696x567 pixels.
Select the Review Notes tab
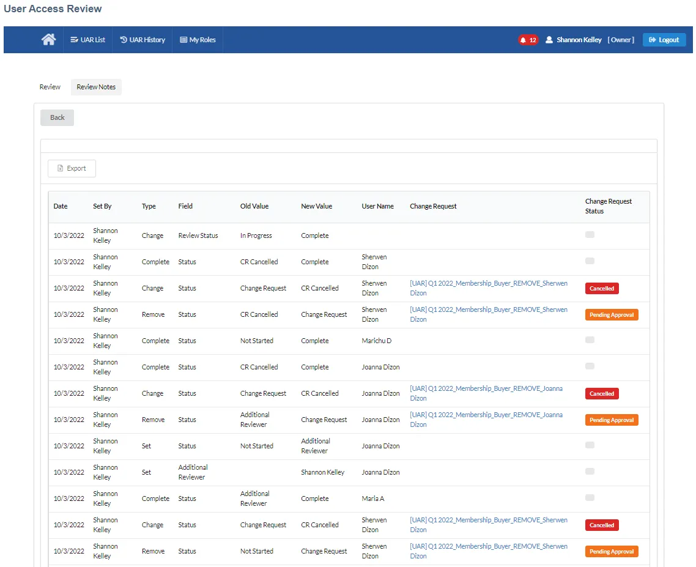click(x=96, y=87)
